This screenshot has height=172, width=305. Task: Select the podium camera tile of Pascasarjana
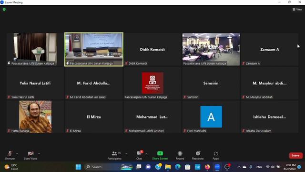pos(35,49)
